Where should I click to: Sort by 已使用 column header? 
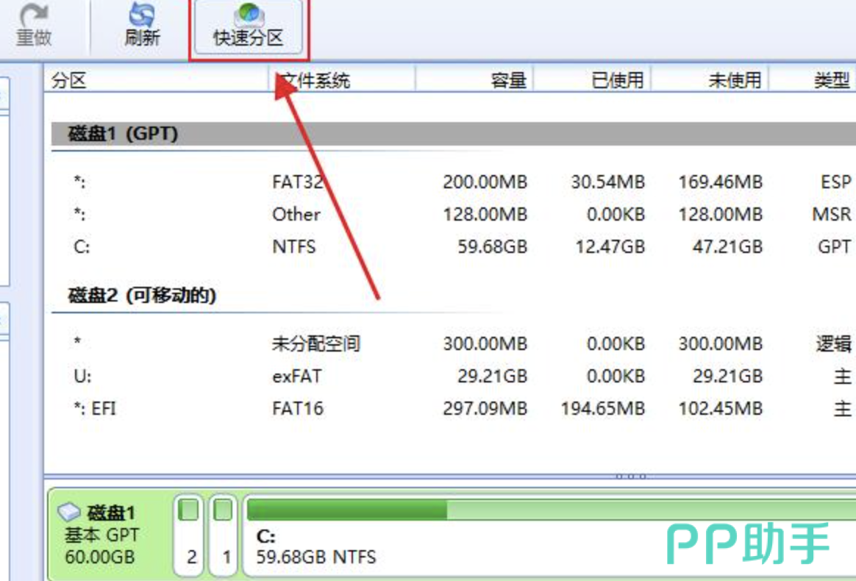(x=592, y=80)
